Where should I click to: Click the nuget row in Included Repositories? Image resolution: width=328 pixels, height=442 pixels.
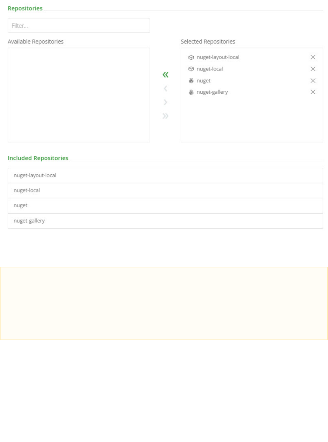pyautogui.click(x=165, y=205)
